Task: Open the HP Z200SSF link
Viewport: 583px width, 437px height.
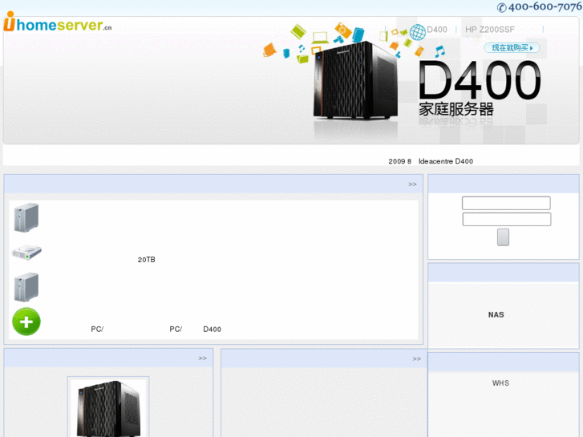Action: (490, 30)
